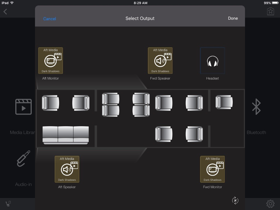Screen dimensions: 280x210
Task: Tap the Fwd Speaker label
Action: point(160,78)
